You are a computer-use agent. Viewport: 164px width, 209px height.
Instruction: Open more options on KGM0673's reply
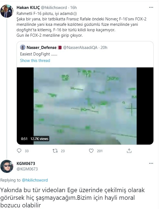(x=150, y=163)
